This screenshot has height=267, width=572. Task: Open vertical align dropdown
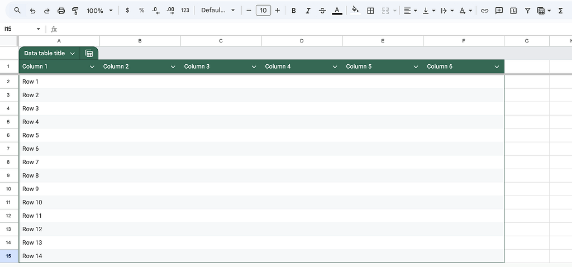428,11
